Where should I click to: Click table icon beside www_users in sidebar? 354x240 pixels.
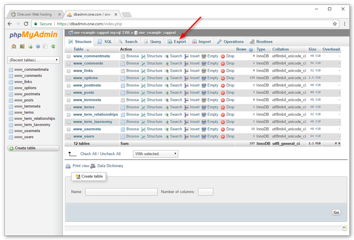[x=11, y=137]
